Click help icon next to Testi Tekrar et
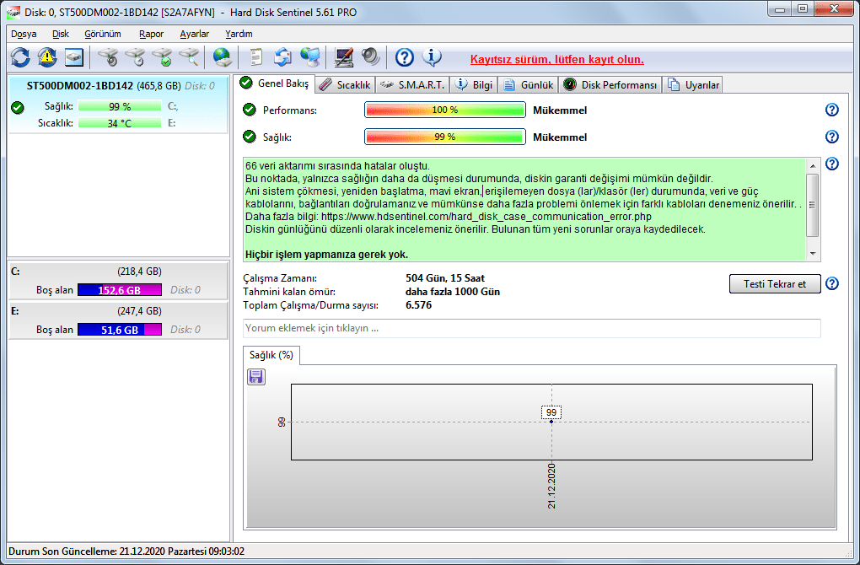Viewport: 860px width, 565px height. 831,283
